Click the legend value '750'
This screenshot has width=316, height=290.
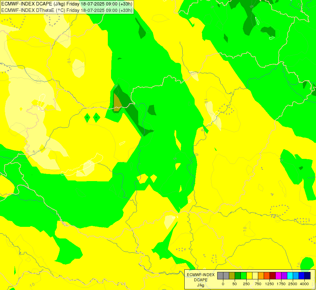(x=258, y=284)
